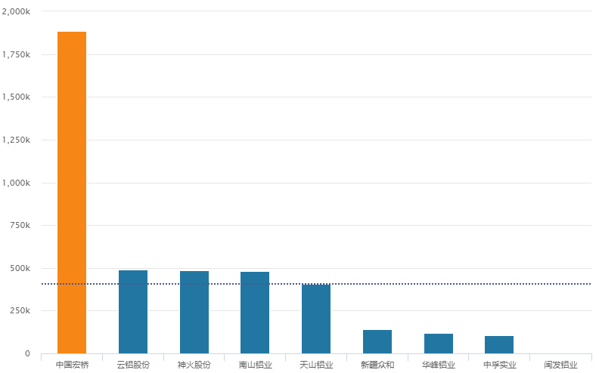The image size is (599, 373).
Task: Click the 神火股份 blue bar
Action: pos(194,313)
